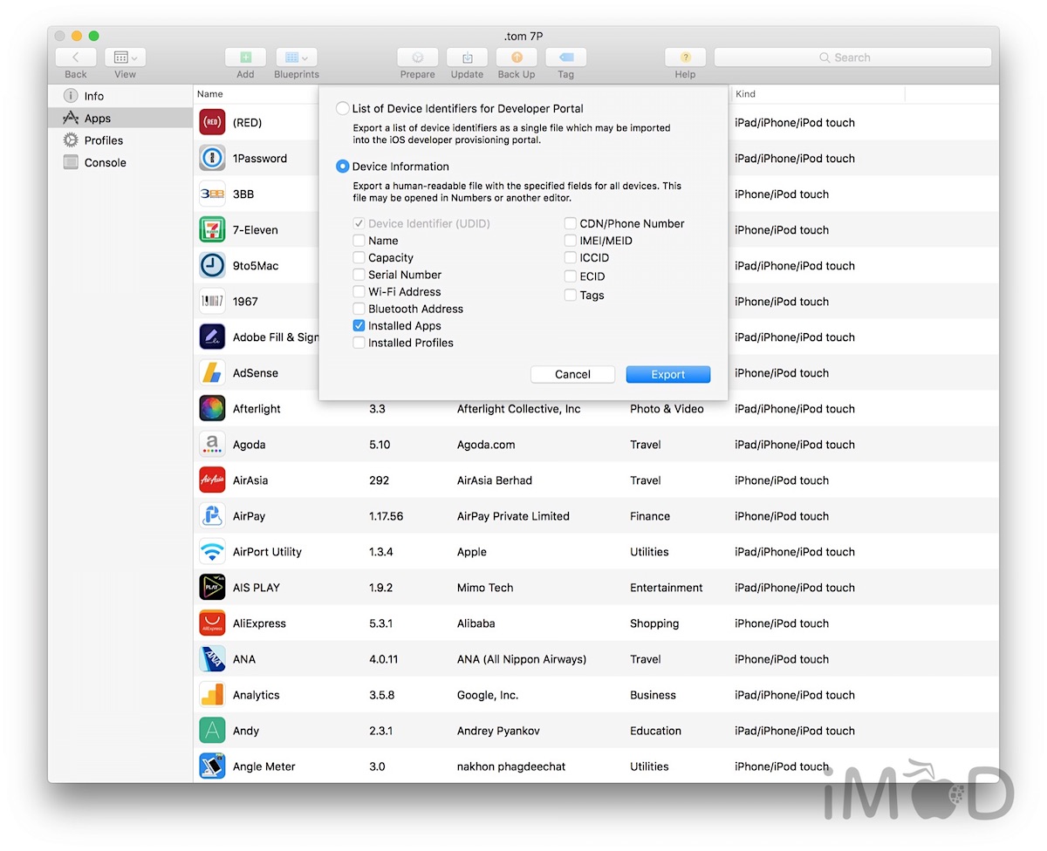The image size is (1047, 851).
Task: Select List of Device Identifiers radio option
Action: point(343,109)
